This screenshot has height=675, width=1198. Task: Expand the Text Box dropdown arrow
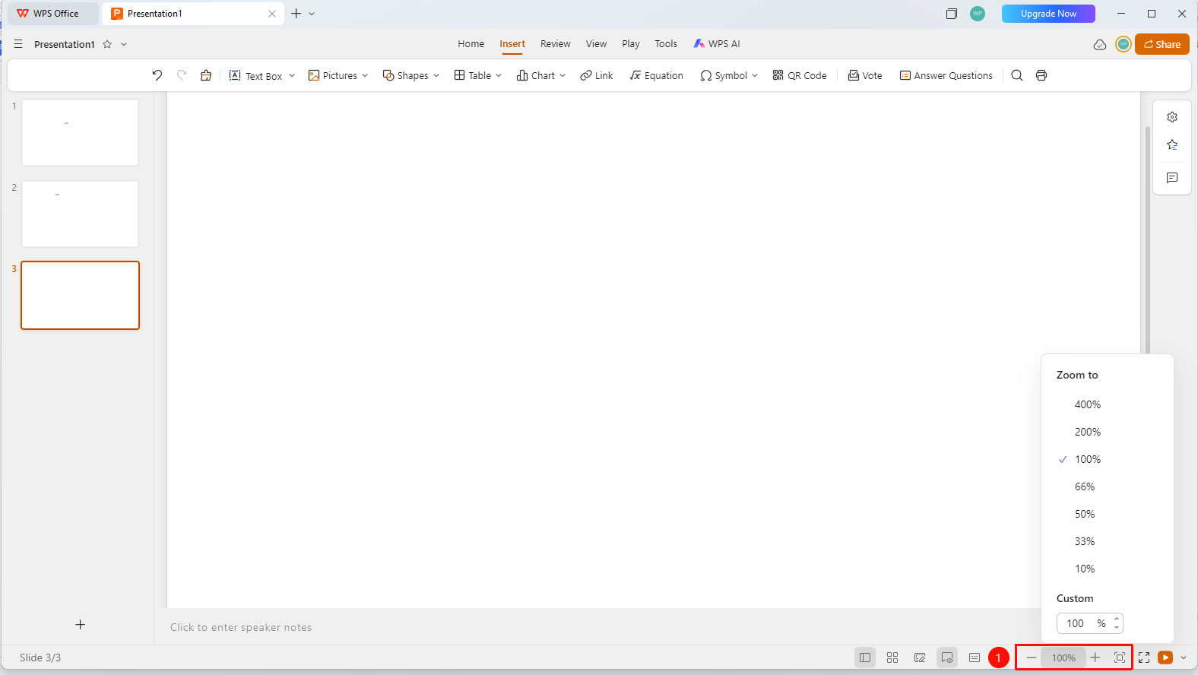coord(292,75)
